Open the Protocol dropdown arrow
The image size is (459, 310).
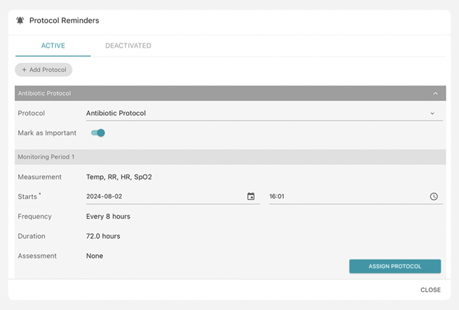(x=432, y=114)
